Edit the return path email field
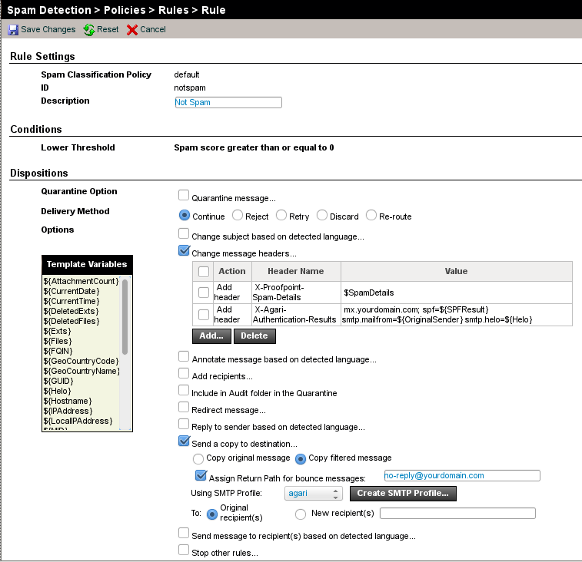Image resolution: width=582 pixels, height=562 pixels. point(462,475)
